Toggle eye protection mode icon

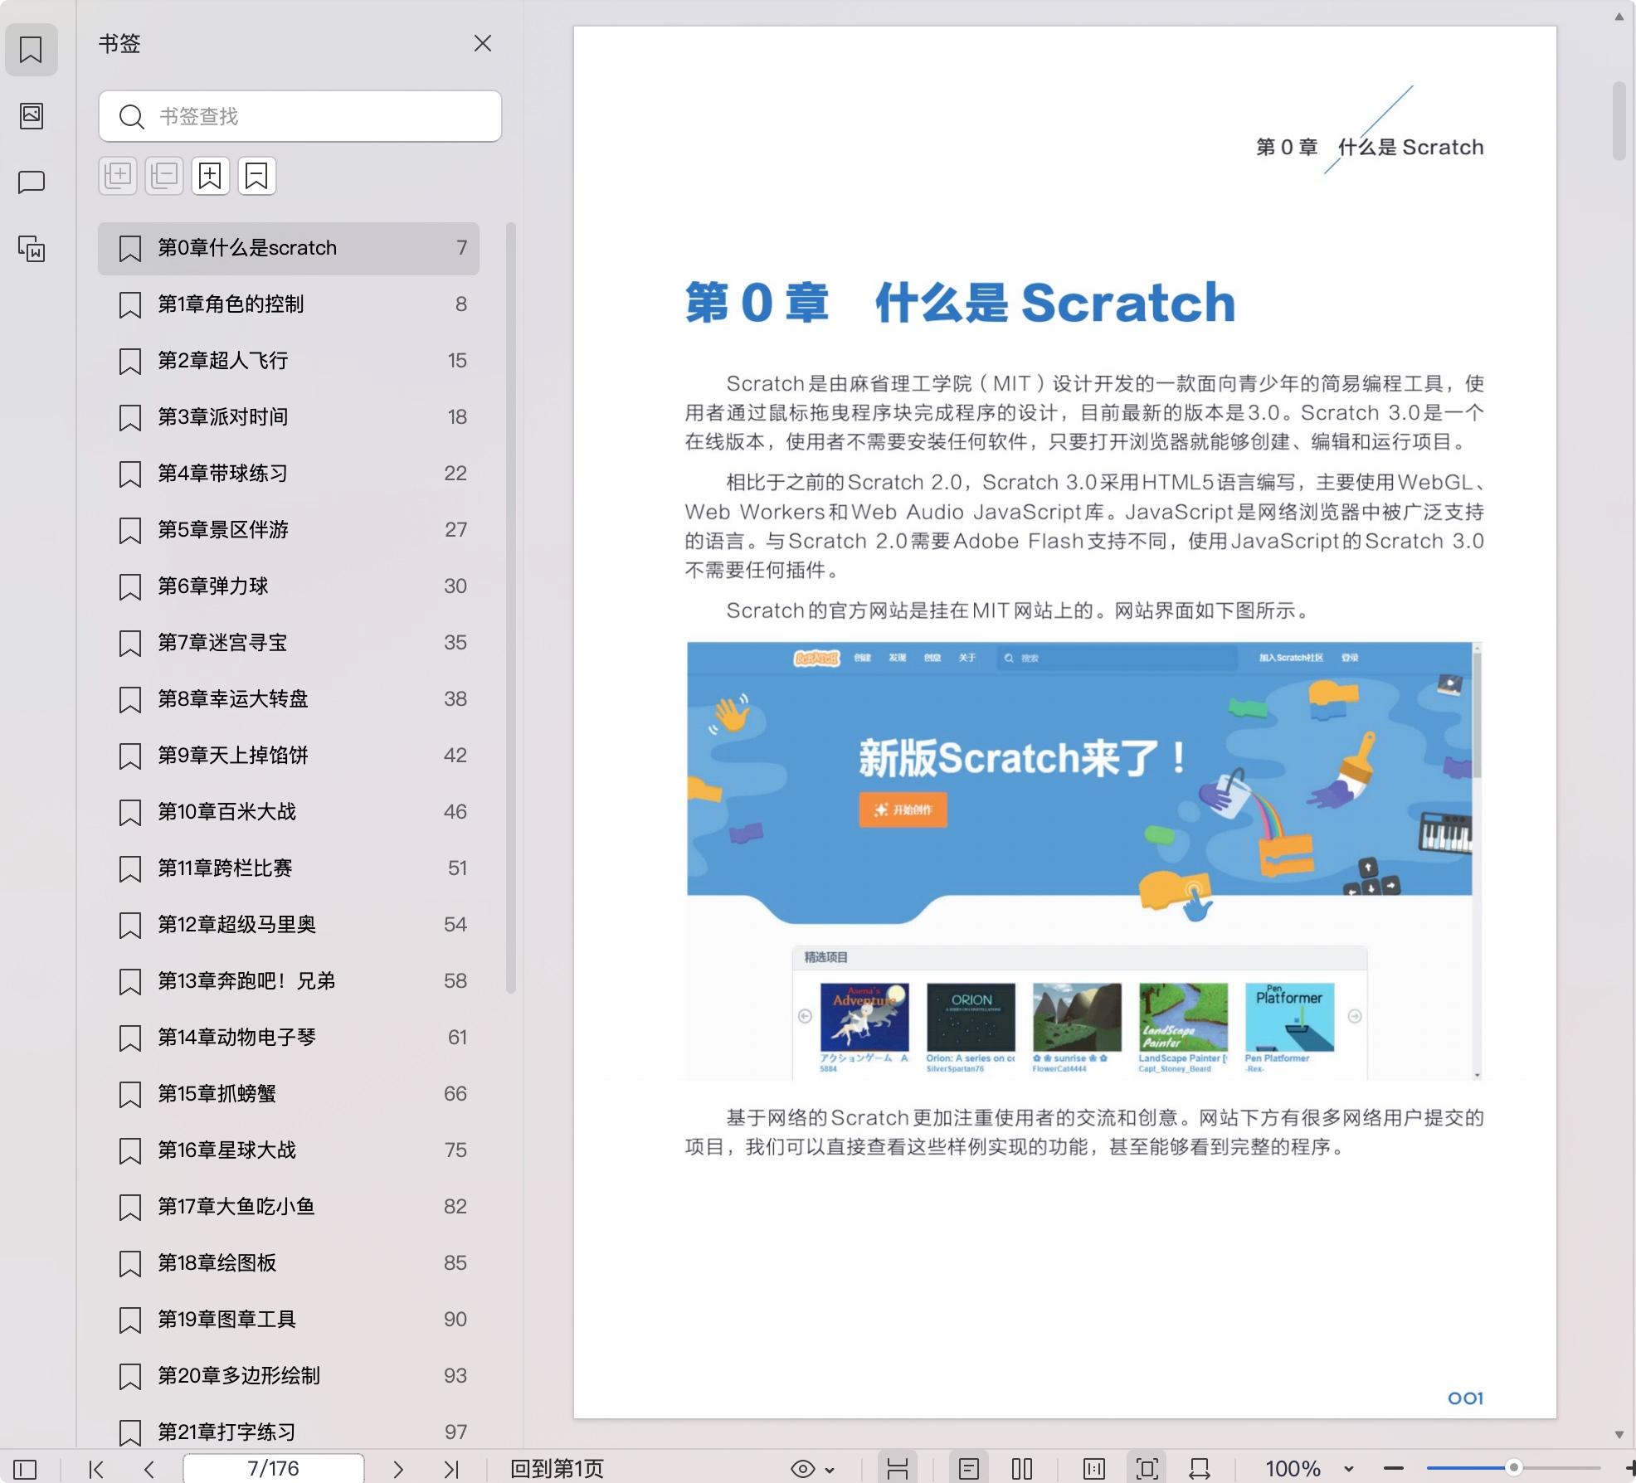(802, 1469)
